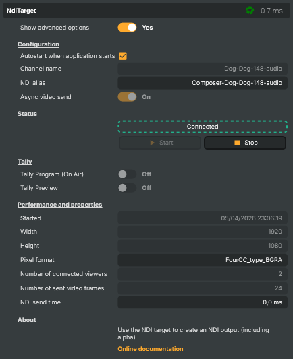Click the Channel name field
This screenshot has width=293, height=359.
click(x=203, y=69)
